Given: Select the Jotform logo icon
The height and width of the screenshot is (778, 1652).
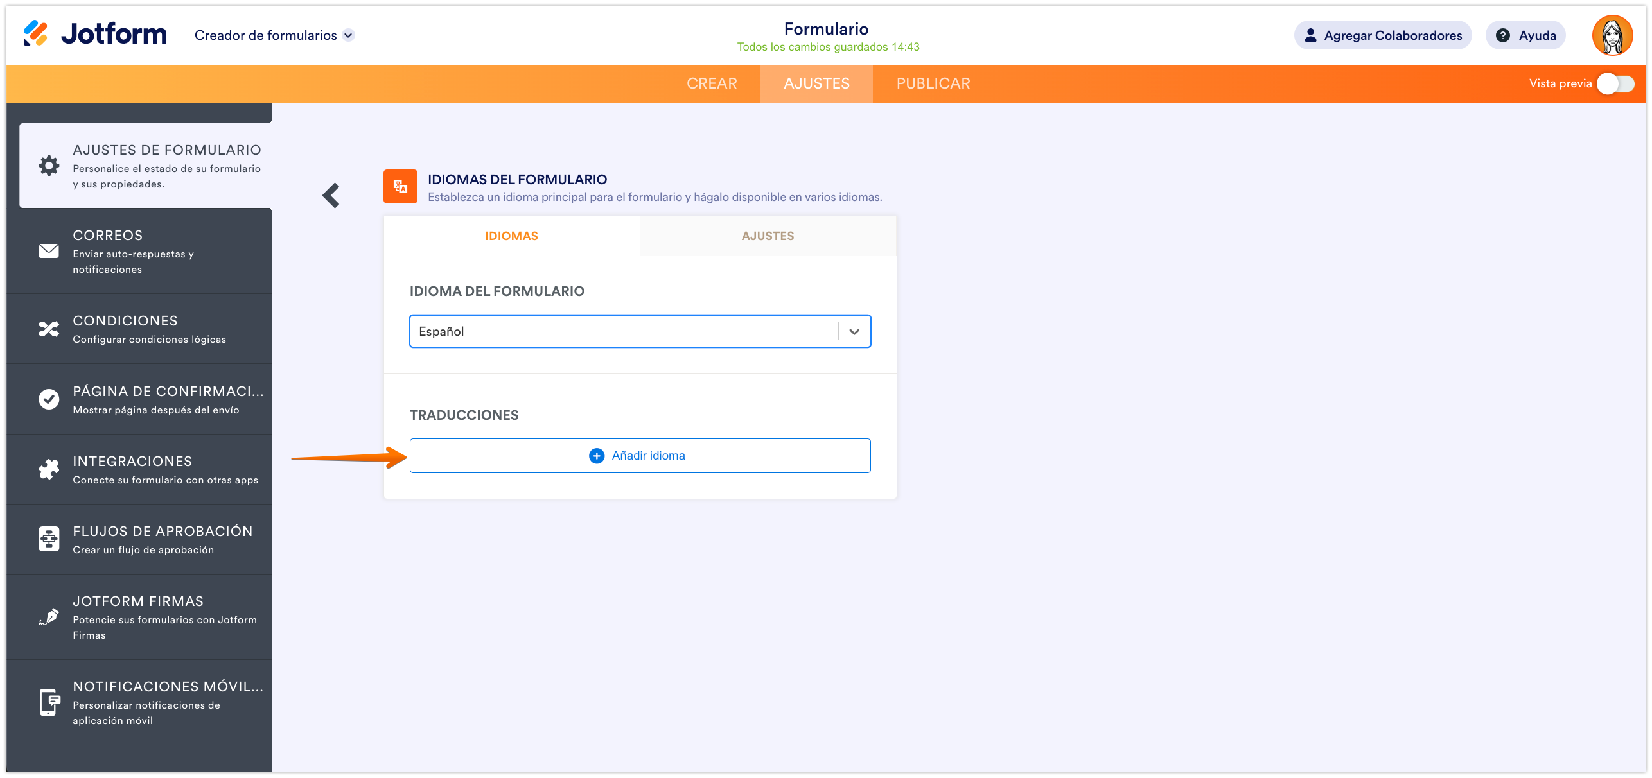Looking at the screenshot, I should point(37,34).
